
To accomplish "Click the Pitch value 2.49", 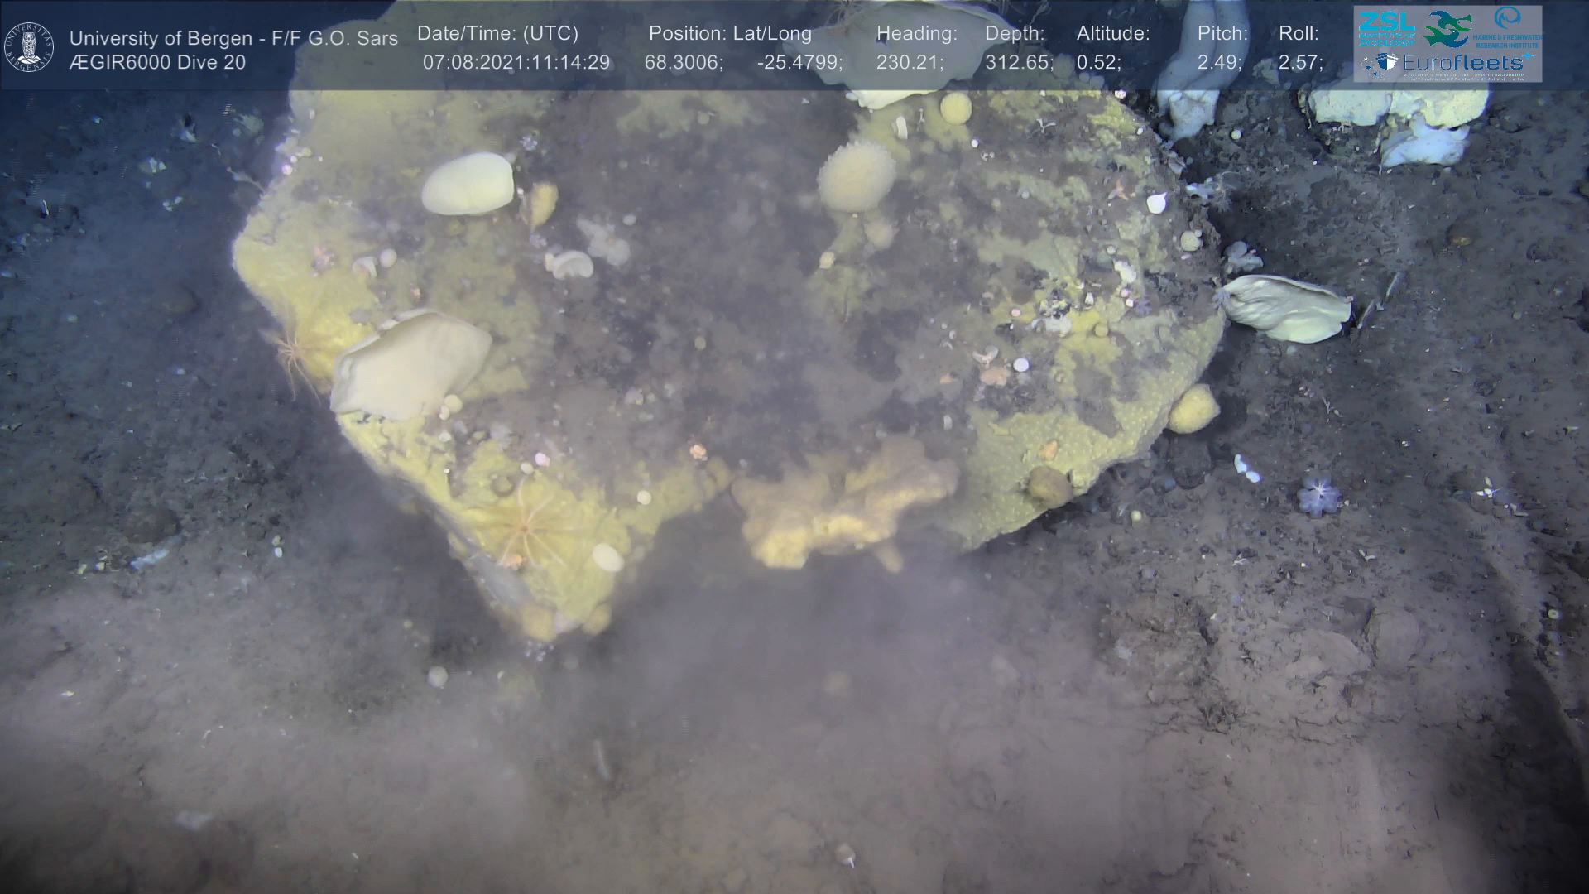I will click(1219, 63).
